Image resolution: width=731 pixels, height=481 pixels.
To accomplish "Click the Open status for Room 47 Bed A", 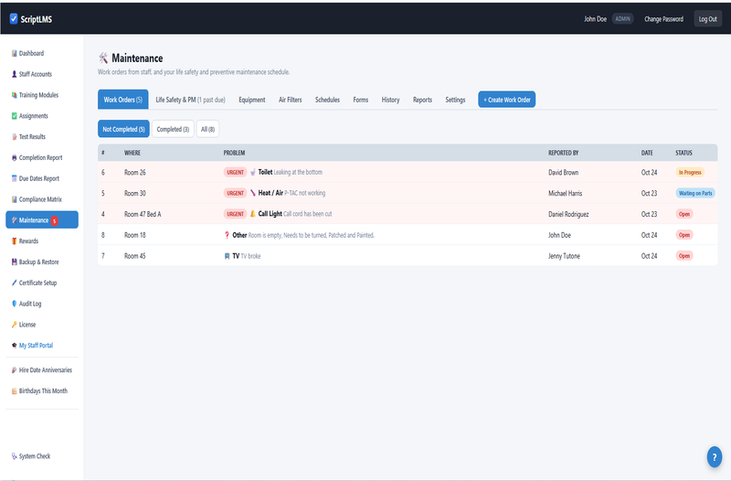I will coord(684,214).
